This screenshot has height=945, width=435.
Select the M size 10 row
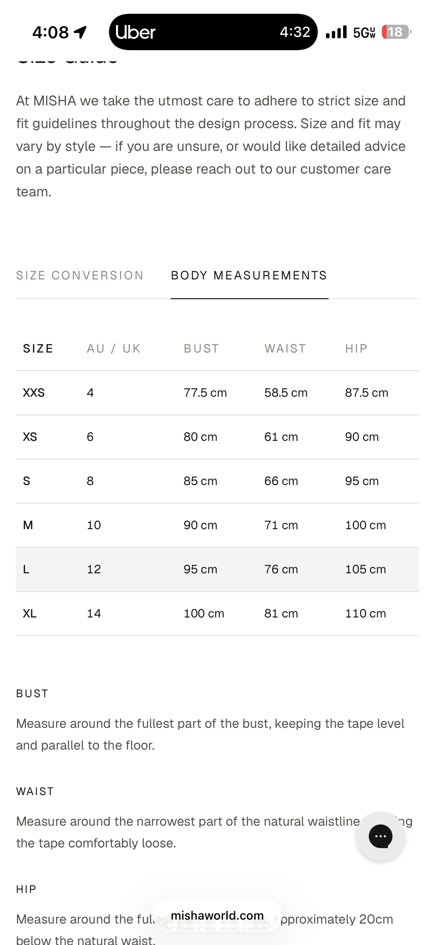[x=217, y=525]
